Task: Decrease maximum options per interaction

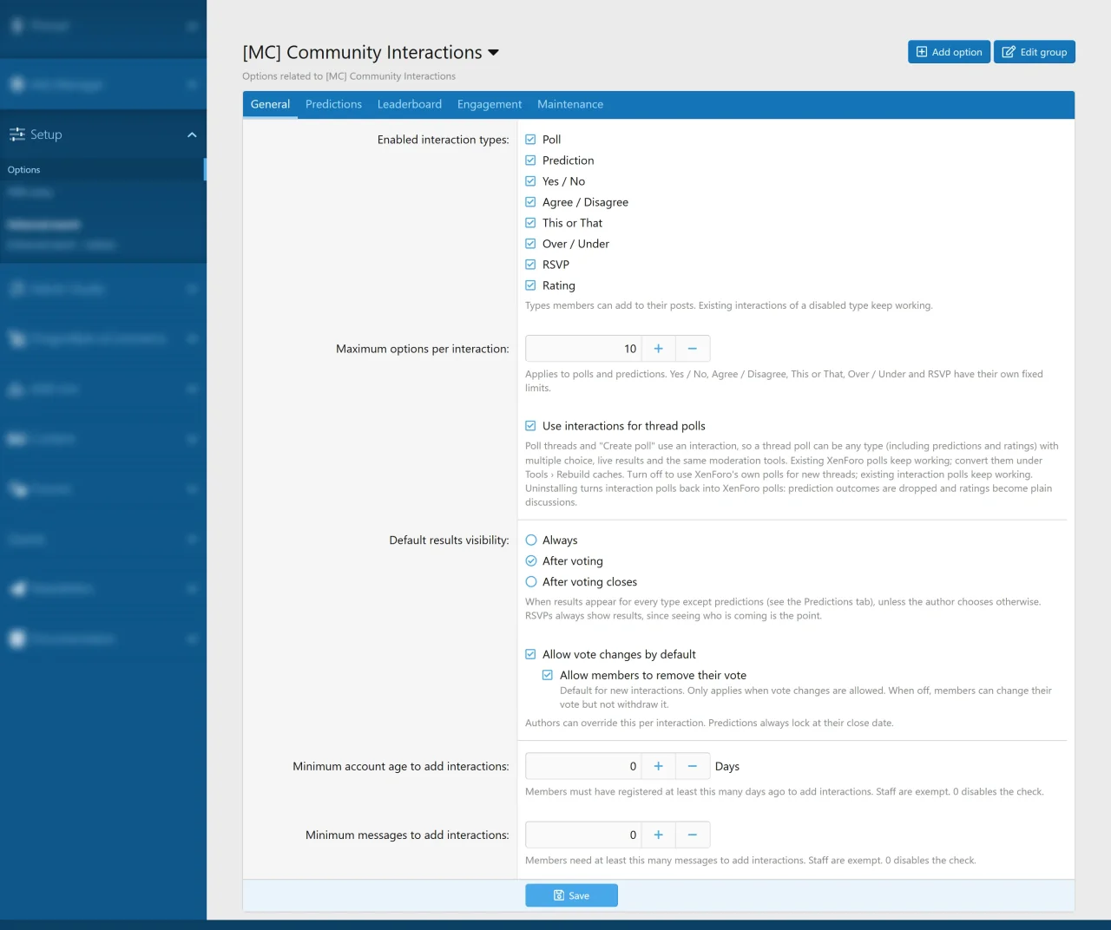Action: pyautogui.click(x=693, y=349)
